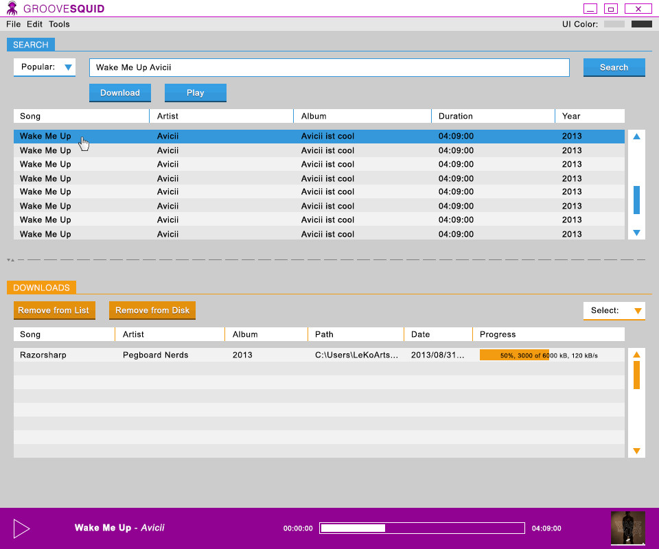Focus the search field containing Wake Me Up Avicii
659x549 pixels.
[329, 68]
